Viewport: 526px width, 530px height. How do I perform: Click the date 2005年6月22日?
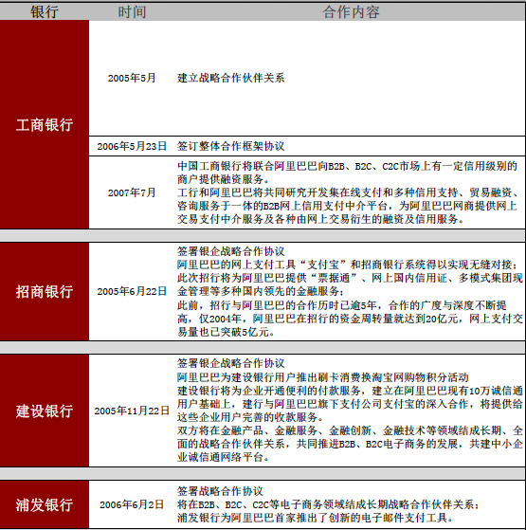point(132,291)
